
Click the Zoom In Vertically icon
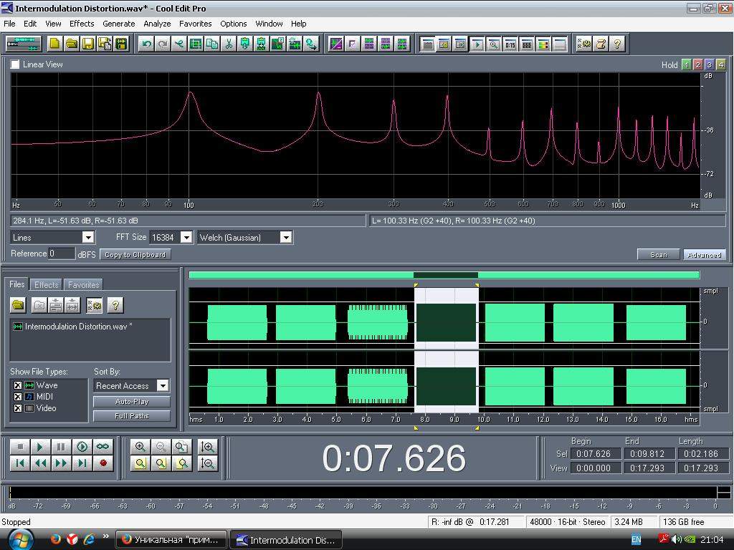208,447
